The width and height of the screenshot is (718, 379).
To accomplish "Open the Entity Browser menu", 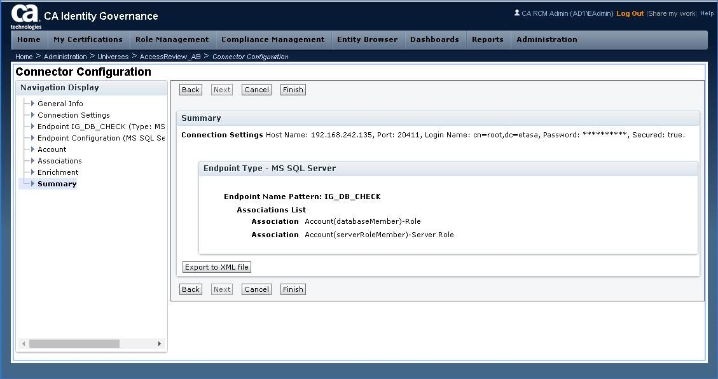I will (367, 39).
